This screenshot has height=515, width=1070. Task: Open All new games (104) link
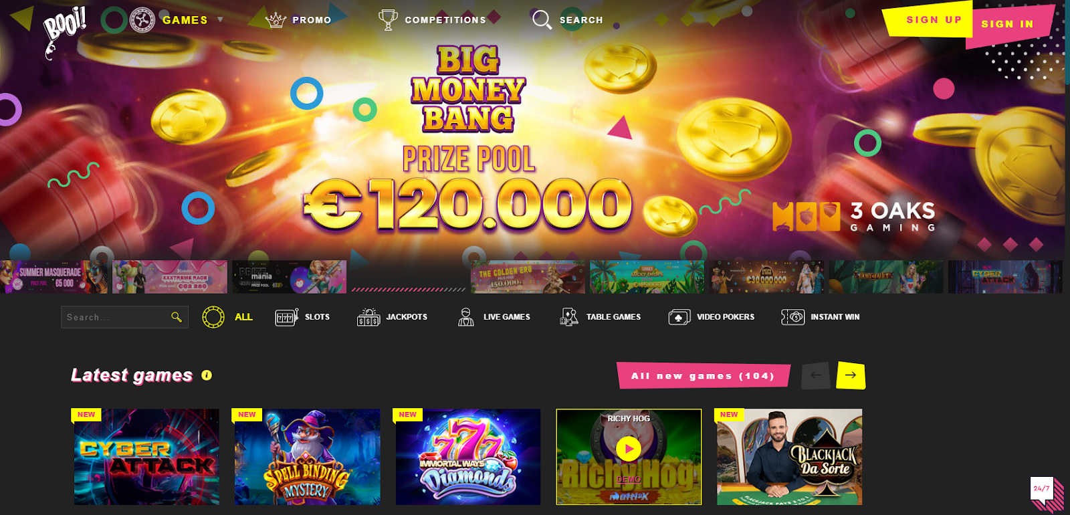703,376
